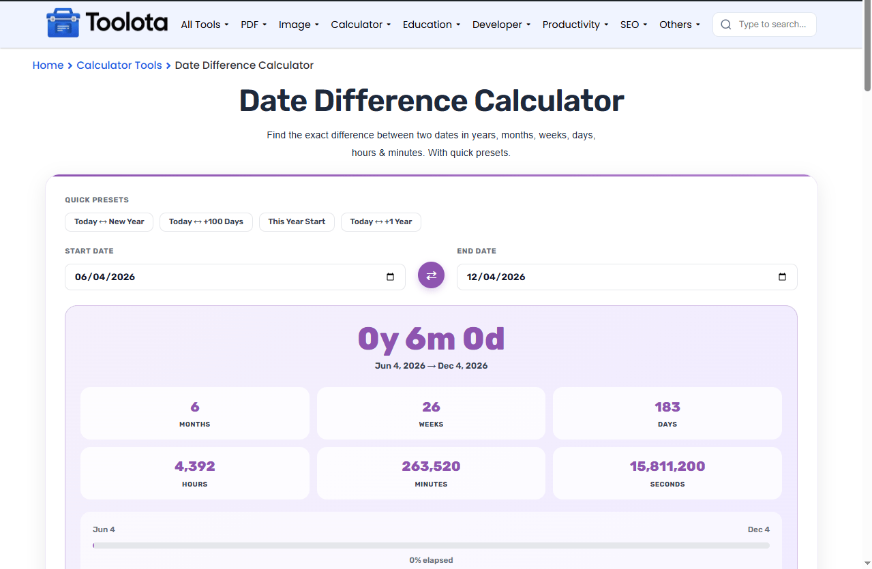Click the Toolota toolbox logo
The width and height of the screenshot is (872, 569).
(x=107, y=23)
